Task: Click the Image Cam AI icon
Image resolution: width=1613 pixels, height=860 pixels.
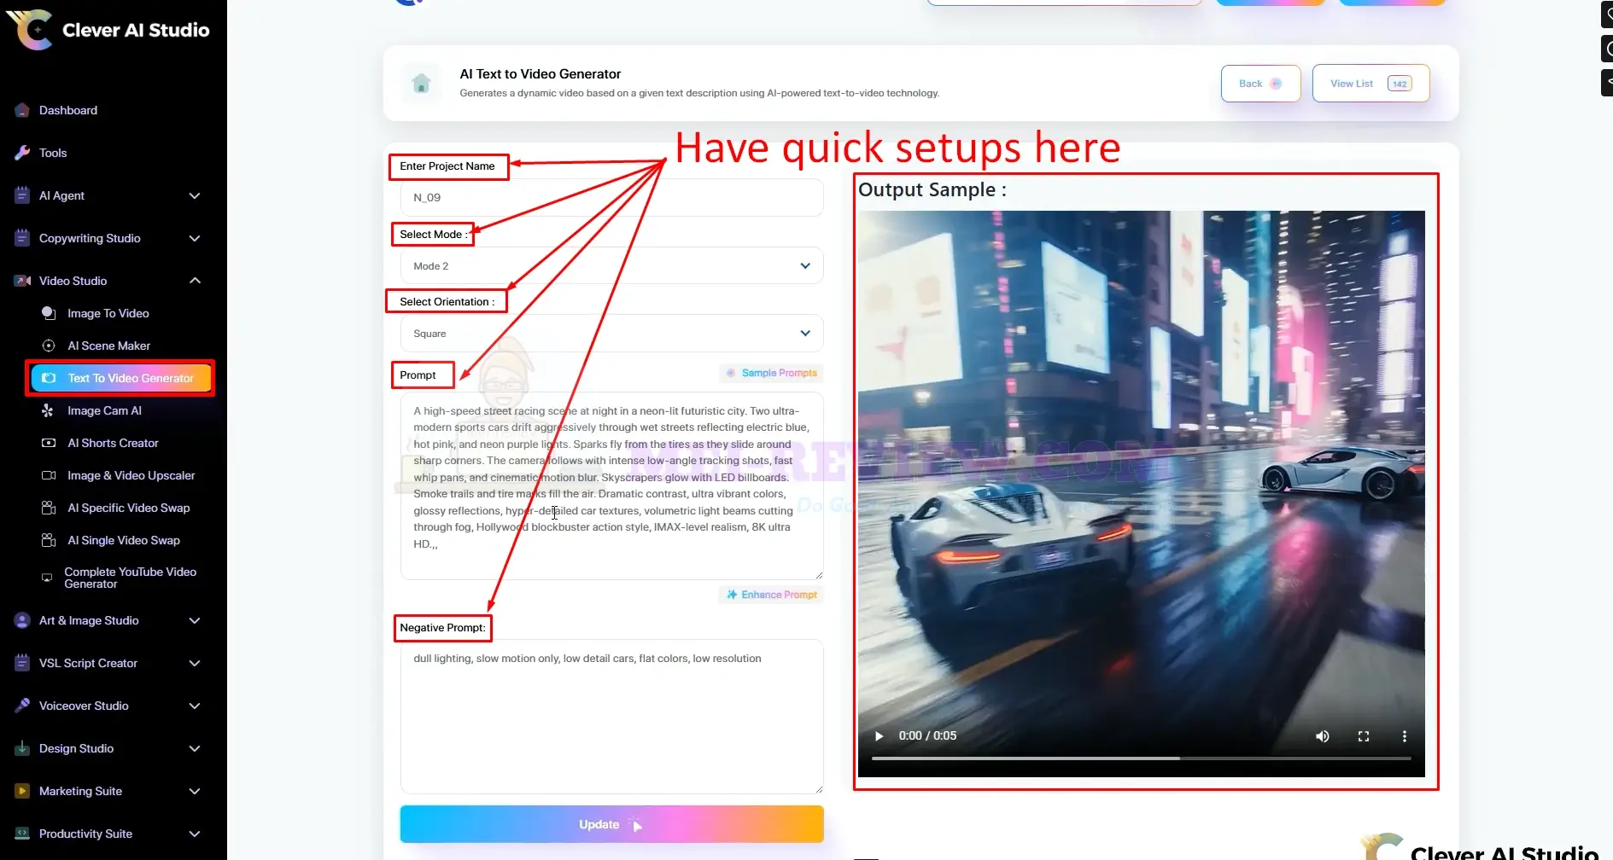Action: click(x=49, y=410)
